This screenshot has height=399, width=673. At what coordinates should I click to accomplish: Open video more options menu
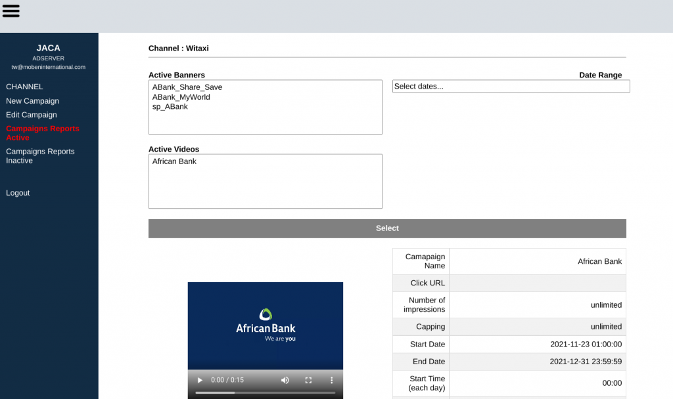coord(331,380)
